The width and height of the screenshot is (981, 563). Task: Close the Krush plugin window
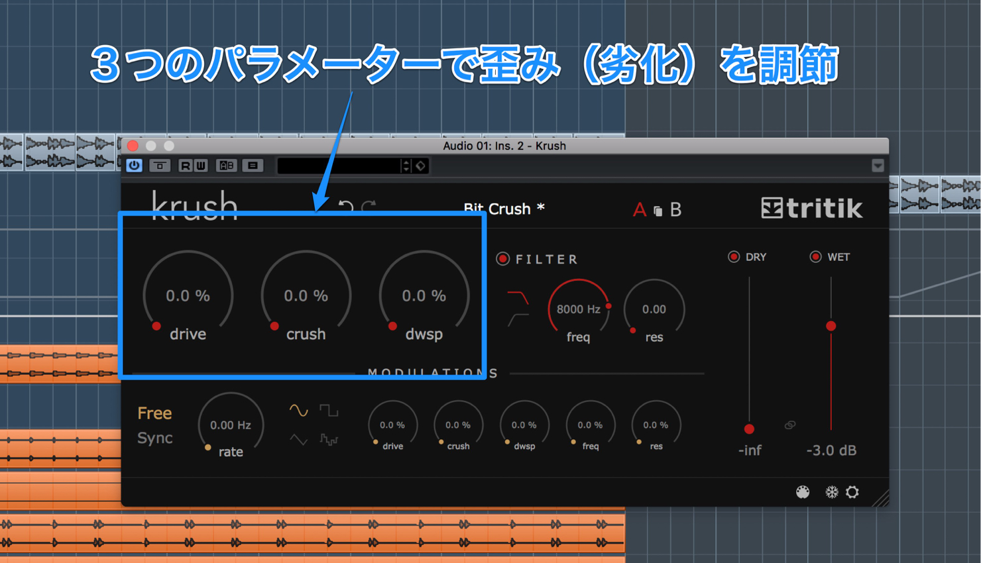[133, 146]
